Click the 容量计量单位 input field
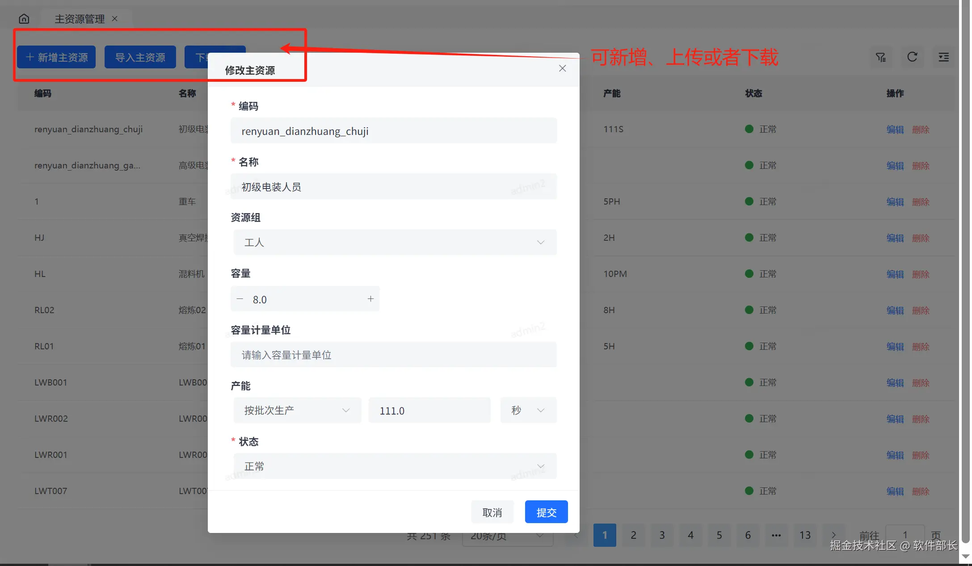972x566 pixels. click(393, 355)
